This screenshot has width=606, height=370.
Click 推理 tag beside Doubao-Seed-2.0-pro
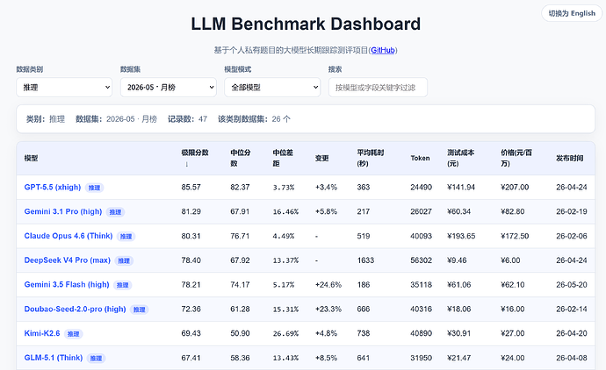click(139, 310)
